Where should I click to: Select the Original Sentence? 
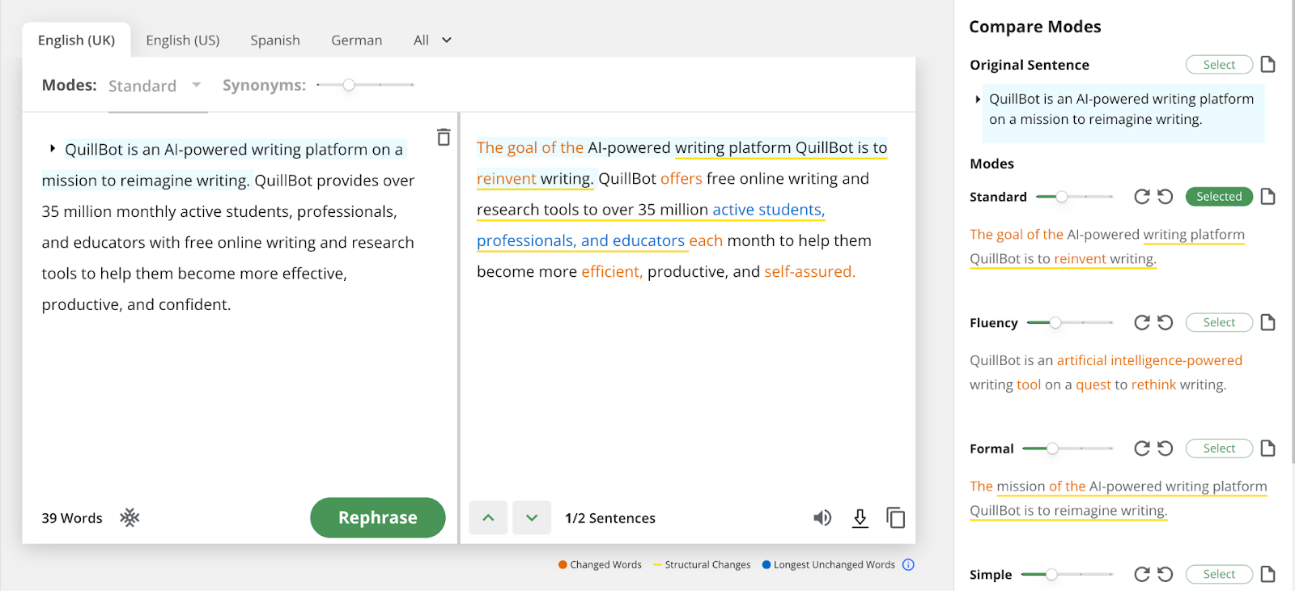(x=1219, y=65)
